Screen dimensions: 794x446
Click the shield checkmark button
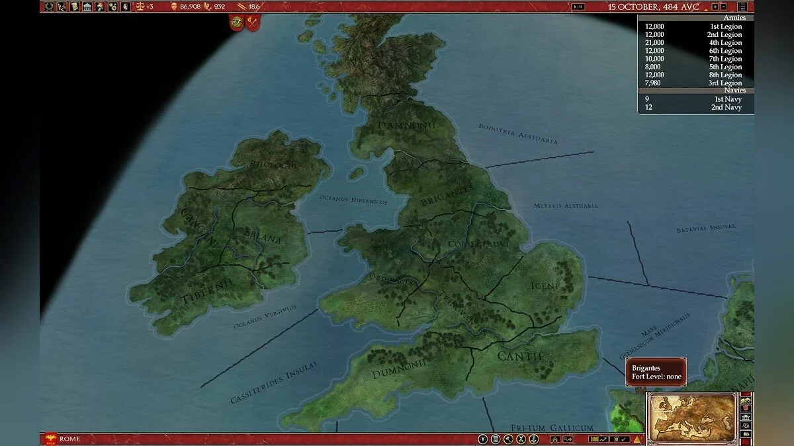click(620, 439)
